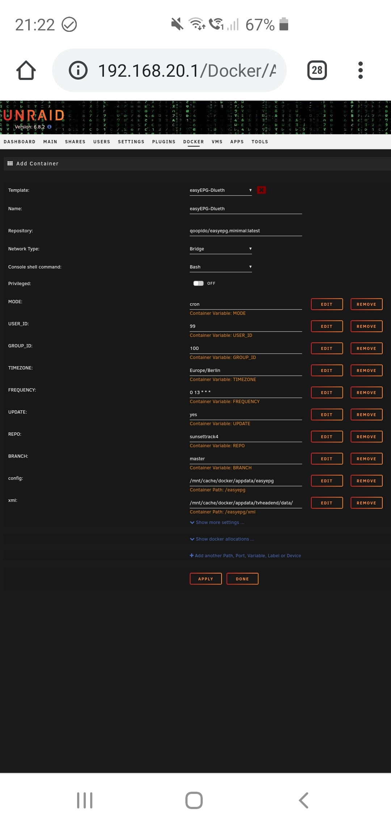Tap the Android back navigation icon
This screenshot has width=391, height=825.
[x=304, y=800]
